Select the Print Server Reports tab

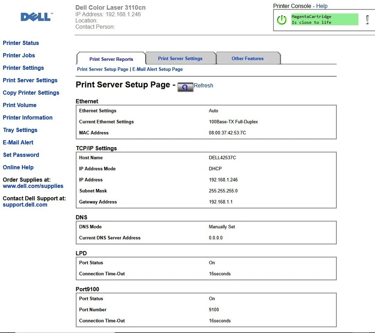point(111,59)
